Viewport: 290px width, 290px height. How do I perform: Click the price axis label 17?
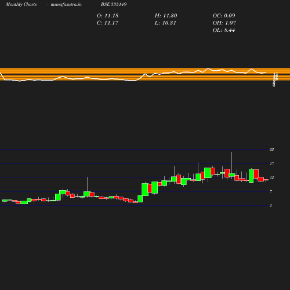click(x=272, y=164)
